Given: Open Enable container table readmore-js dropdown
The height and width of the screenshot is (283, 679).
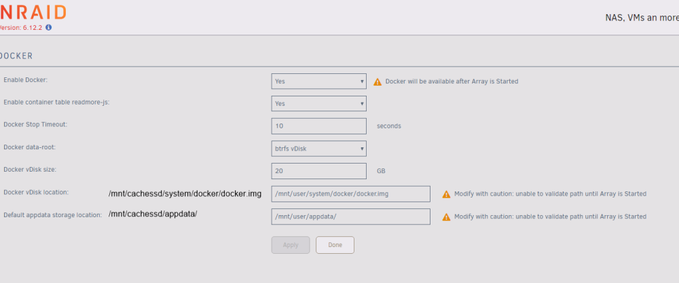Looking at the screenshot, I should click(318, 103).
